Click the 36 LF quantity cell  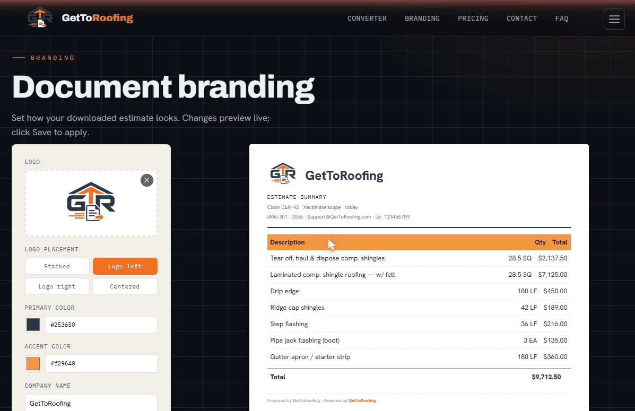[x=528, y=324]
